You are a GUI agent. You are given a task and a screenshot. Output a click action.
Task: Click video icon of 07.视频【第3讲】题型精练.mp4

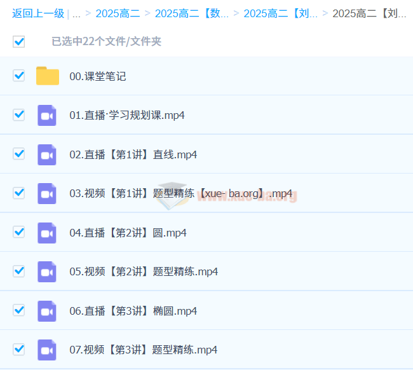tap(47, 350)
